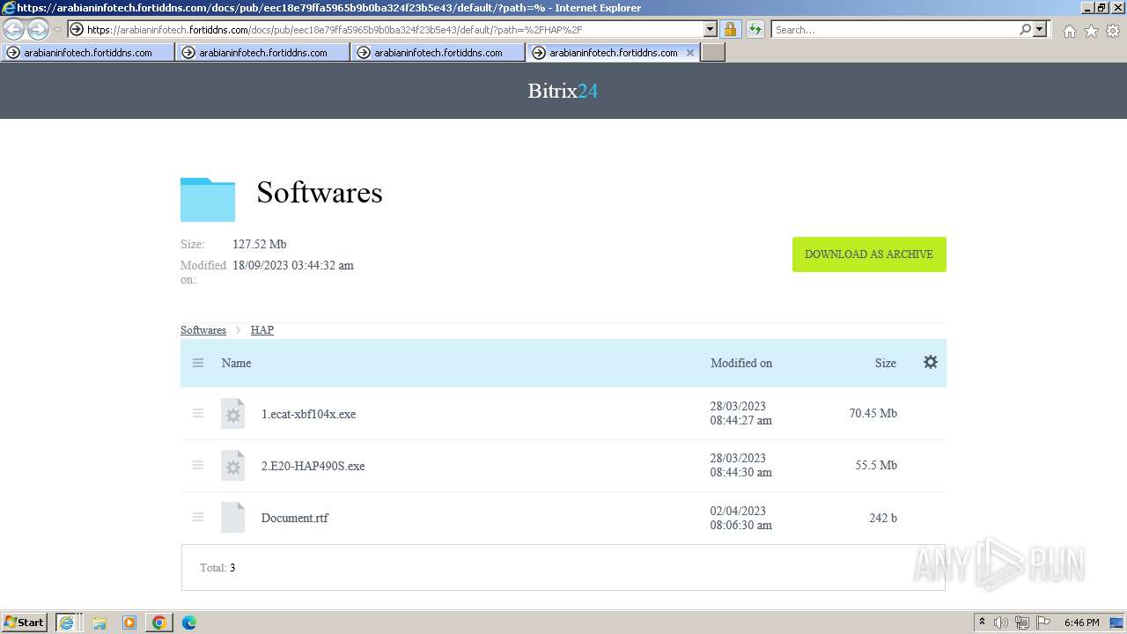Open the media player taskbar icon
The image size is (1127, 634).
tap(129, 623)
